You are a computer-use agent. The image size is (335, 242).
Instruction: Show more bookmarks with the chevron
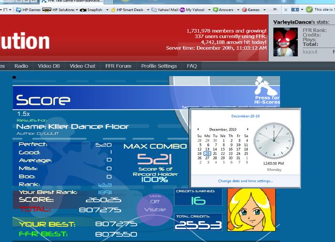(275, 10)
